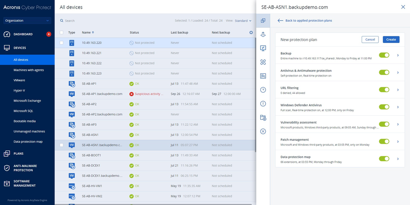Open the table column settings gear
Screen dimensions: 410x205
251,33
